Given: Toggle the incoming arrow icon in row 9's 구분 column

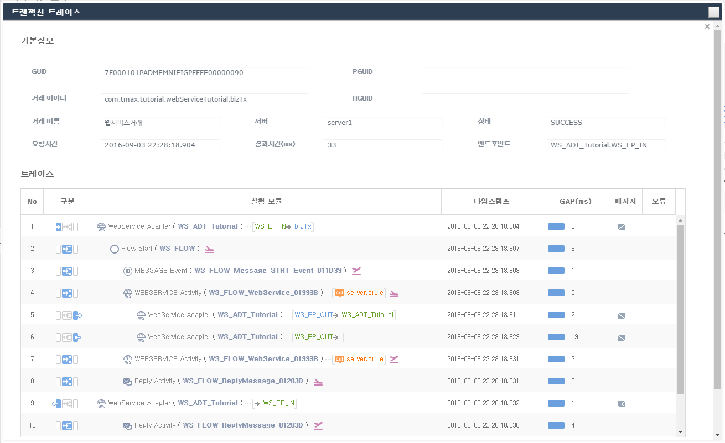Looking at the screenshot, I should tap(57, 403).
